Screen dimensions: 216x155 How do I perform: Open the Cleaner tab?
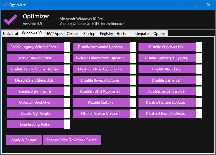click(73, 34)
